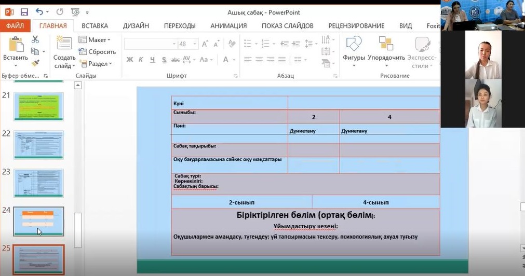Open the ДИЗАЙН ribbon tab
Image resolution: width=525 pixels, height=276 pixels.
136,26
